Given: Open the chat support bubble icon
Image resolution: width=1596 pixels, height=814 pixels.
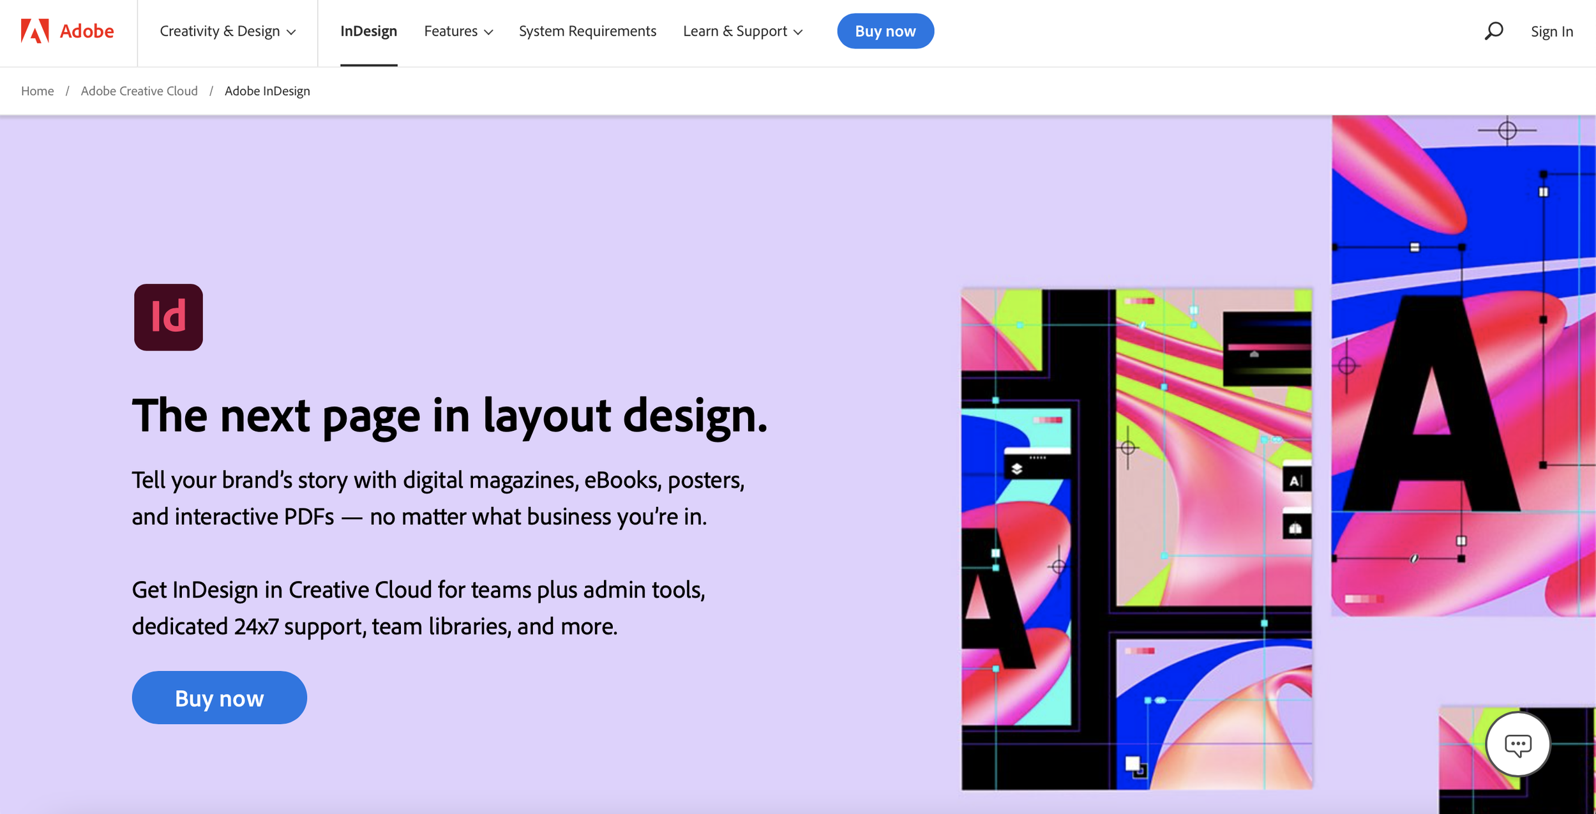Looking at the screenshot, I should pos(1517,744).
